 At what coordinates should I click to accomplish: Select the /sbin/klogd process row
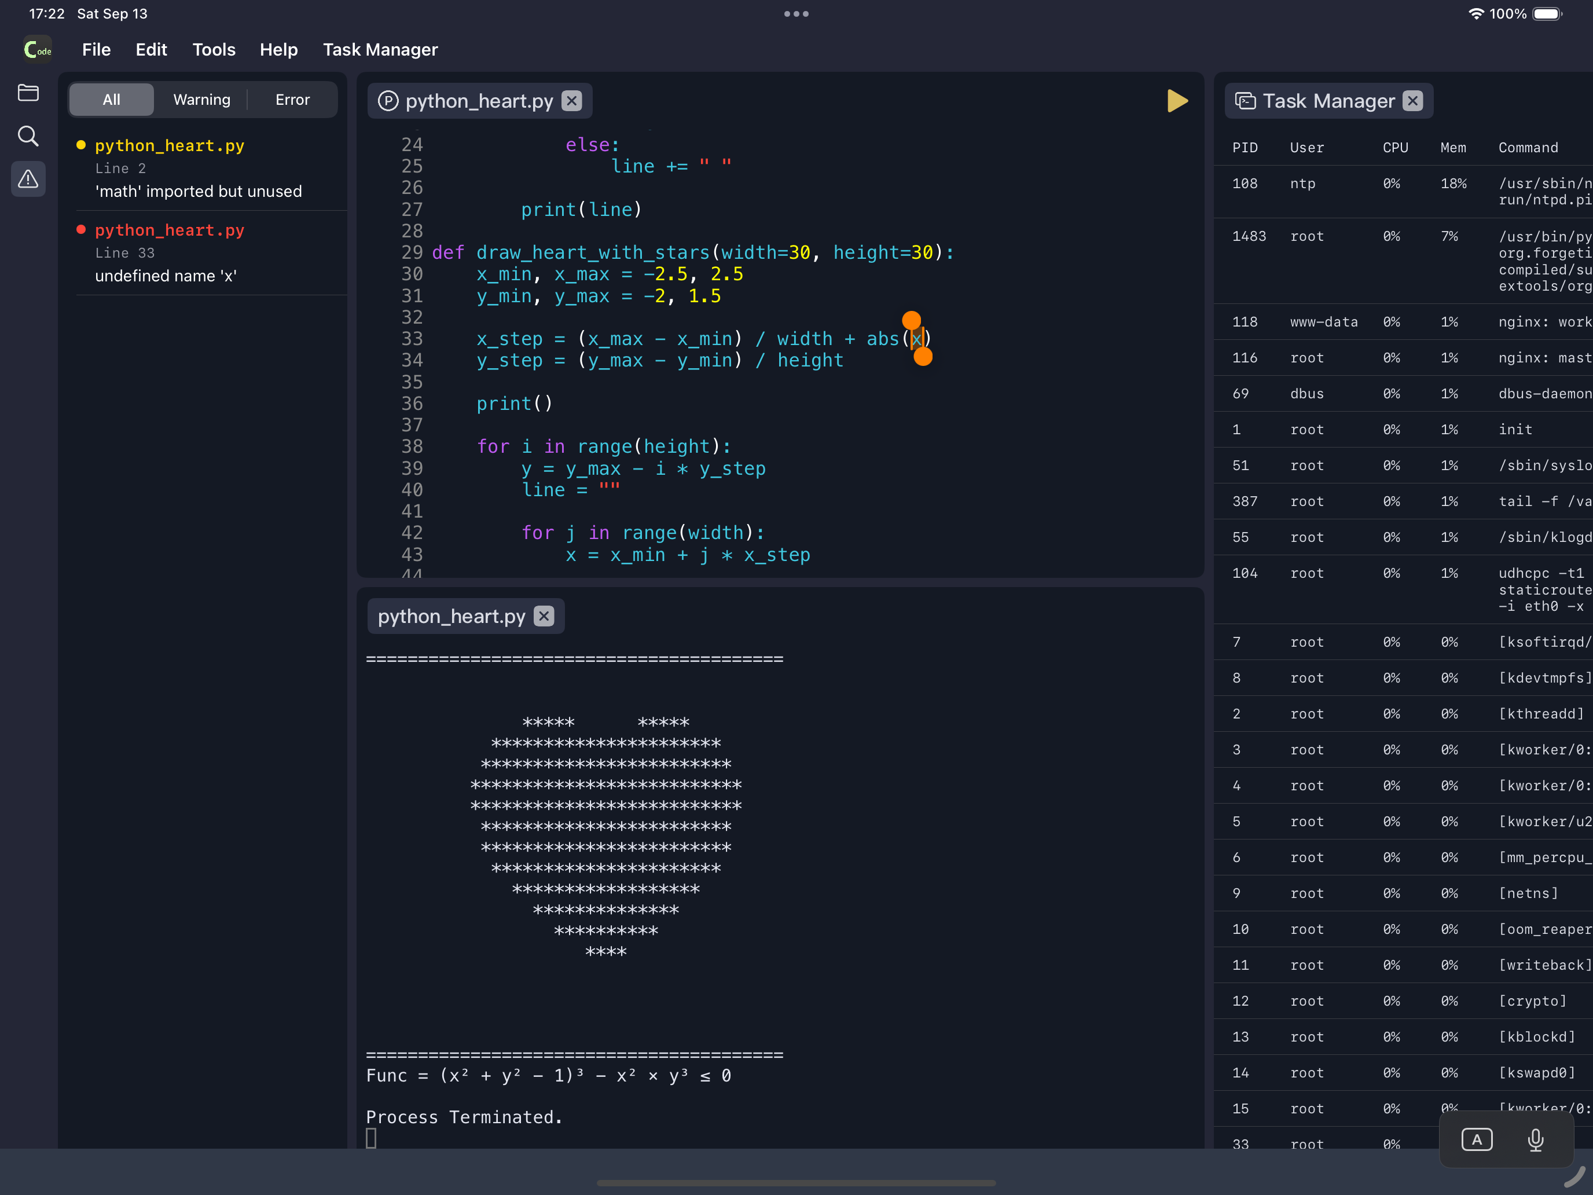click(x=1404, y=537)
